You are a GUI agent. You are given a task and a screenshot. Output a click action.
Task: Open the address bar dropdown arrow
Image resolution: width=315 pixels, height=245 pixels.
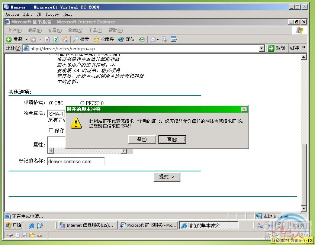(x=261, y=48)
